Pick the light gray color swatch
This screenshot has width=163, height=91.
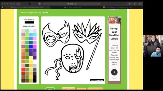click(35, 65)
